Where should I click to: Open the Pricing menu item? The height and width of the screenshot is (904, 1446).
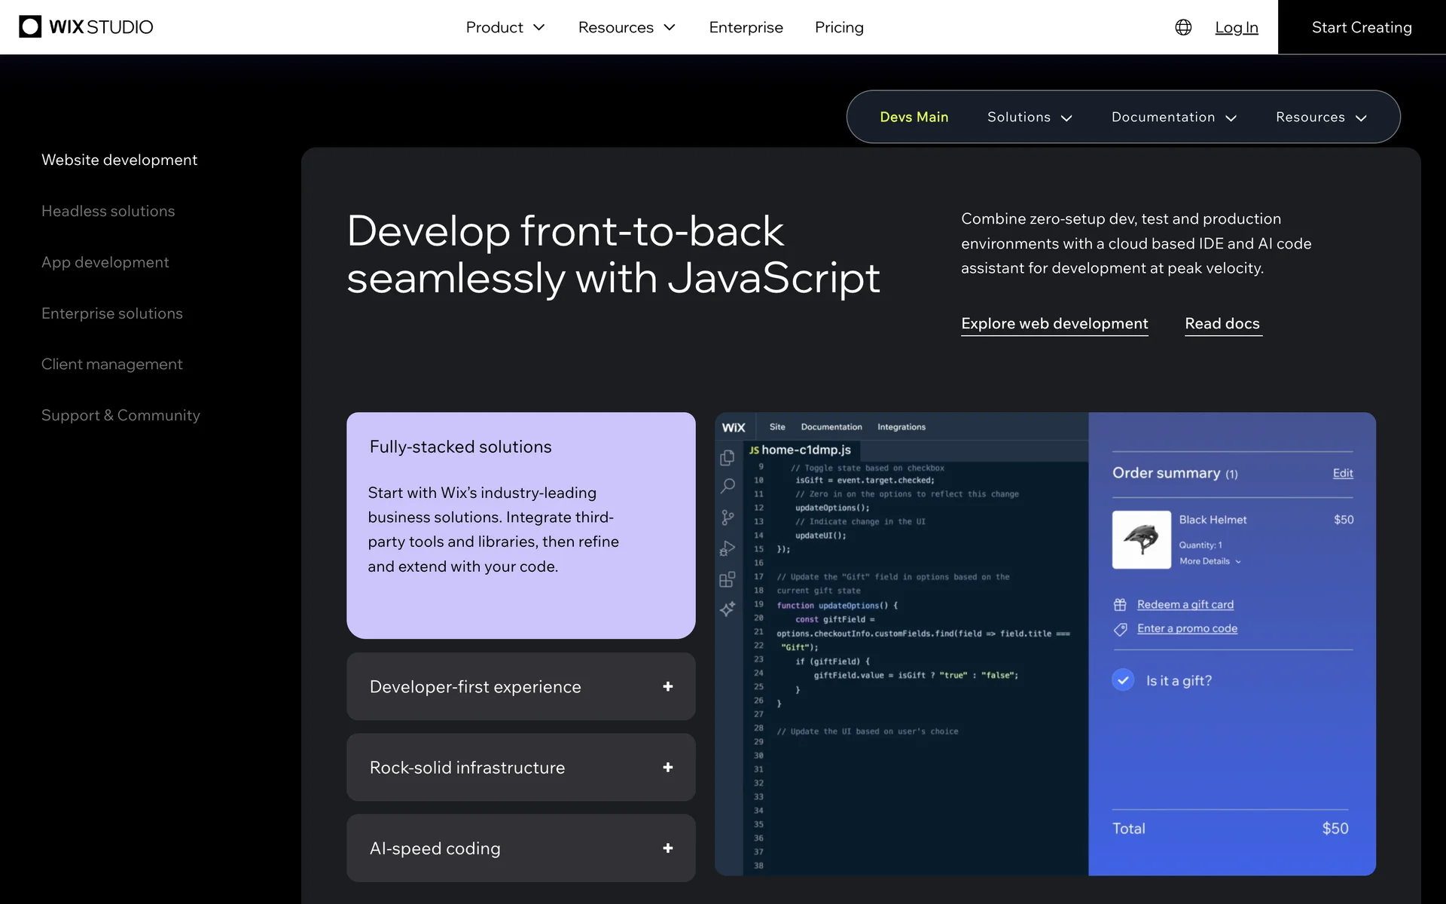(x=838, y=27)
